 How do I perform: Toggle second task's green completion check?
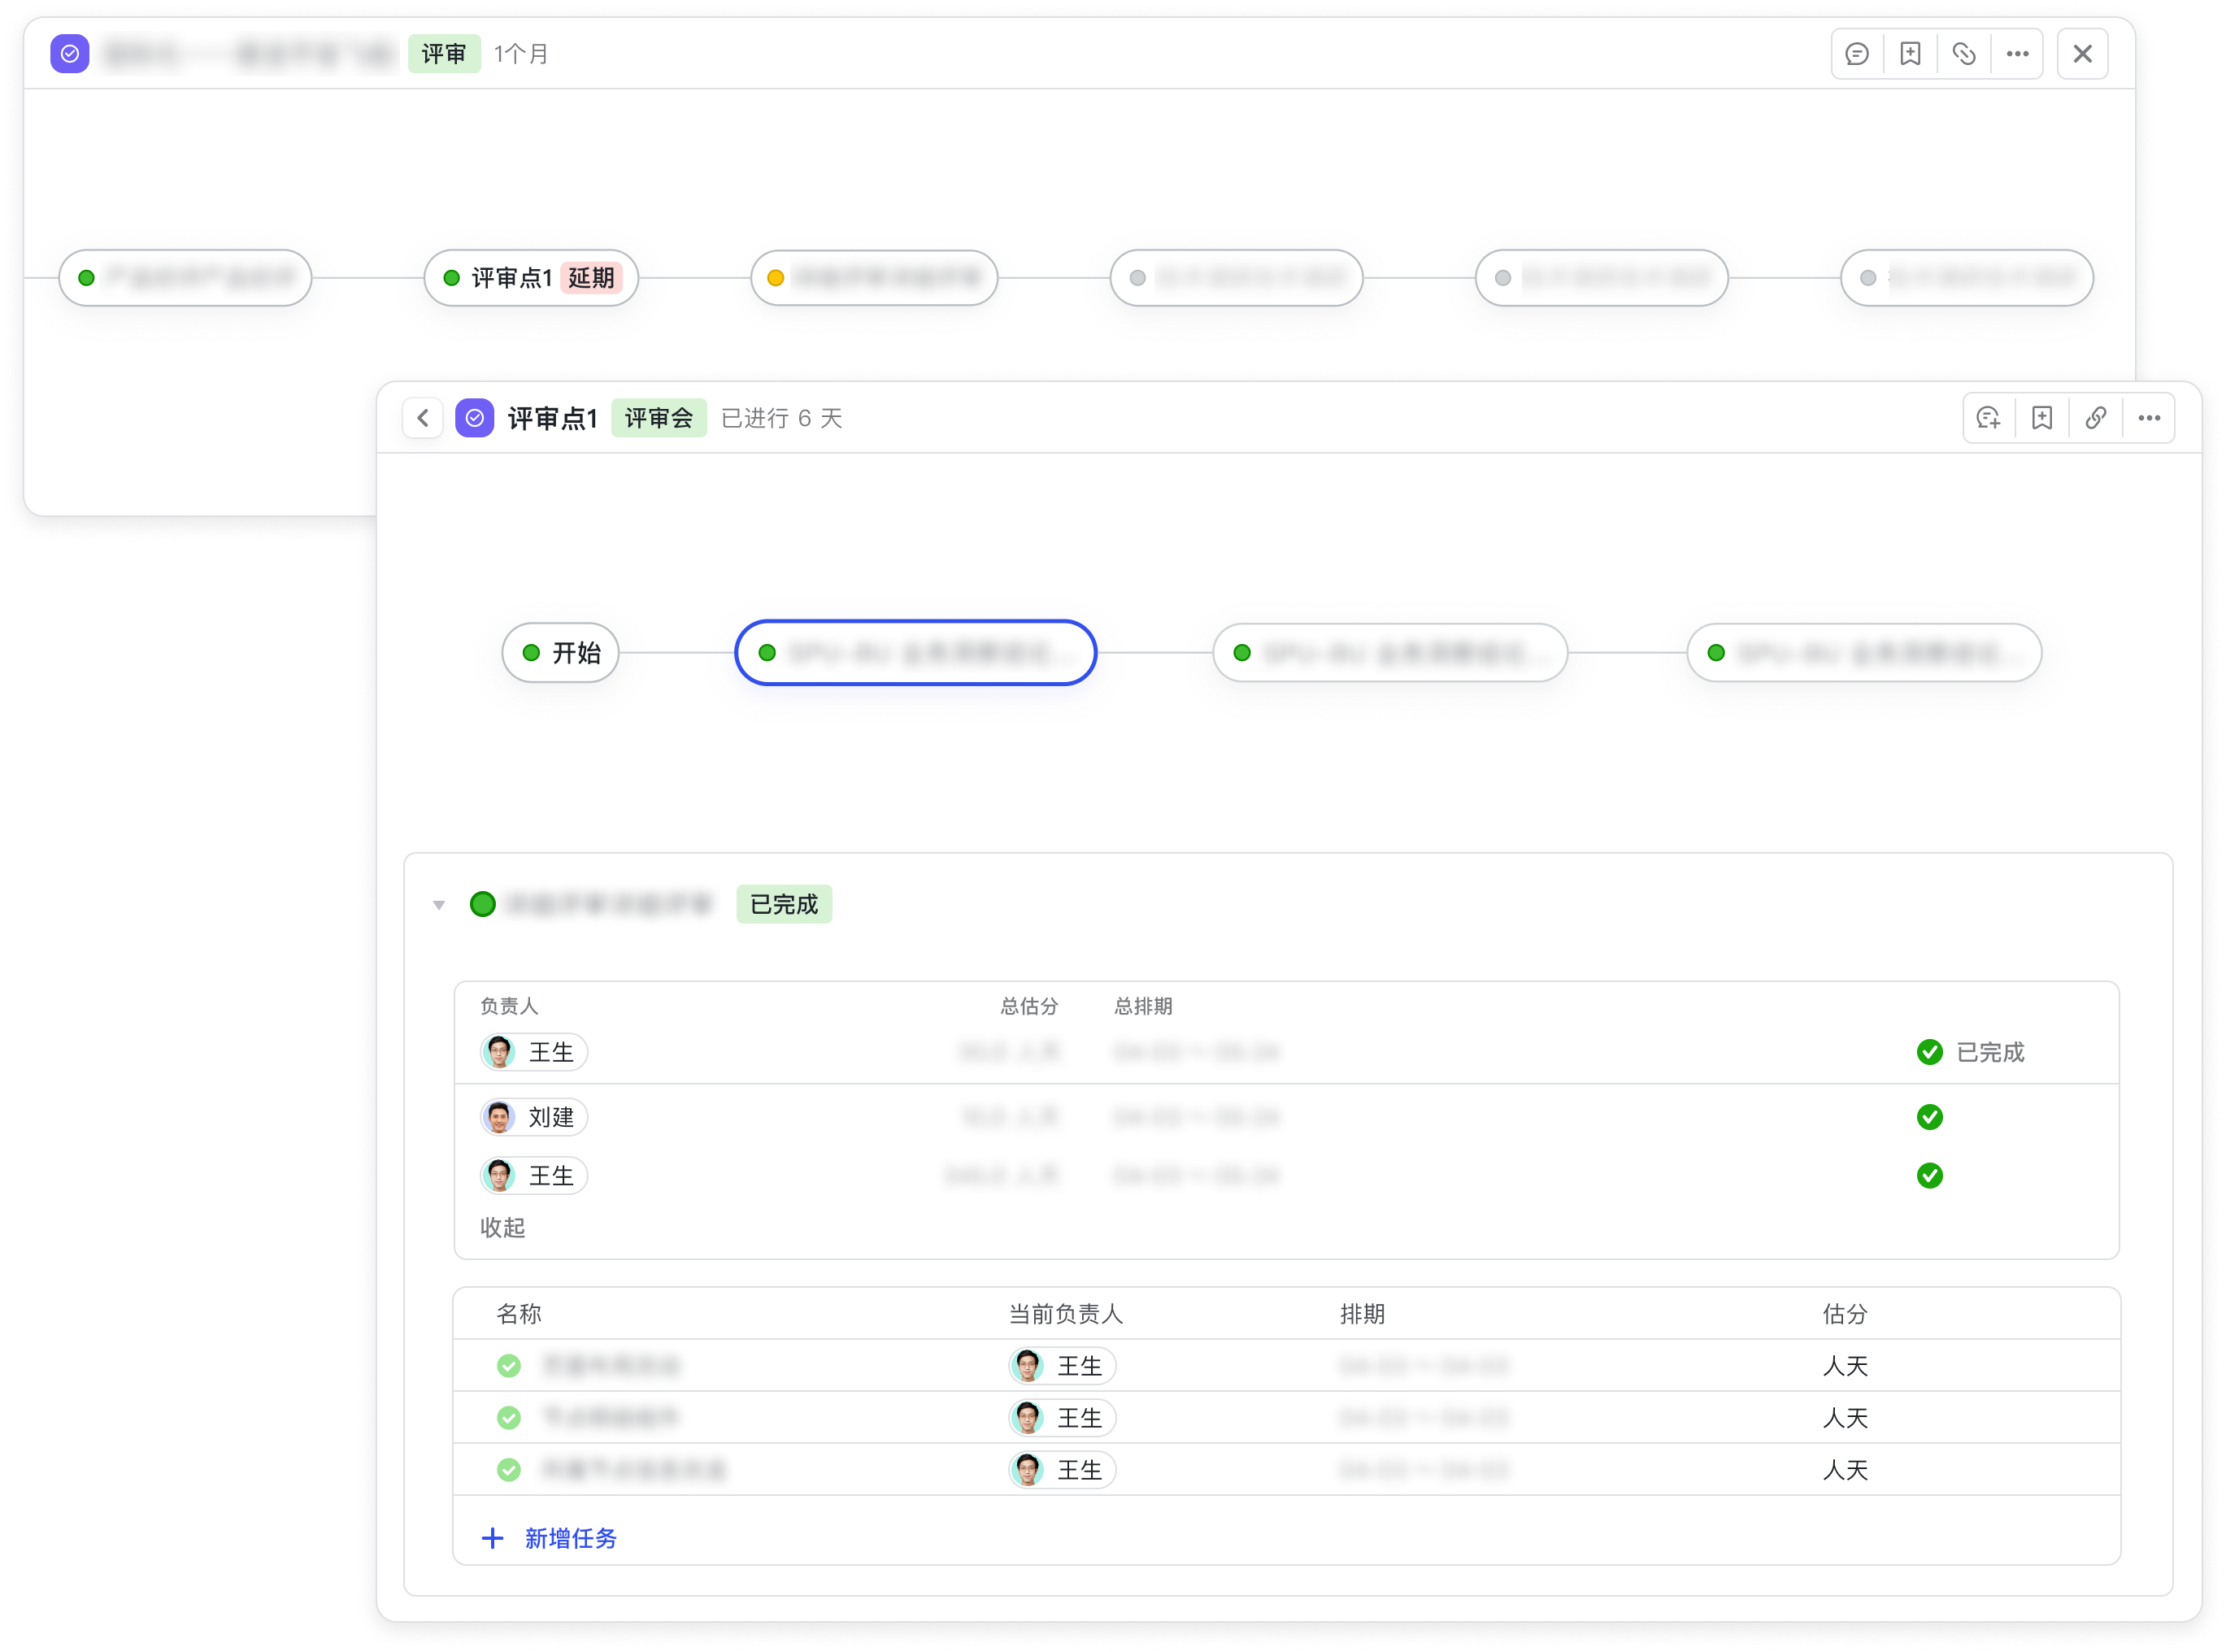coord(509,1418)
